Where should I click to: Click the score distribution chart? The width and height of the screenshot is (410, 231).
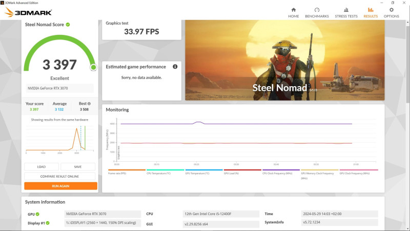point(59,139)
